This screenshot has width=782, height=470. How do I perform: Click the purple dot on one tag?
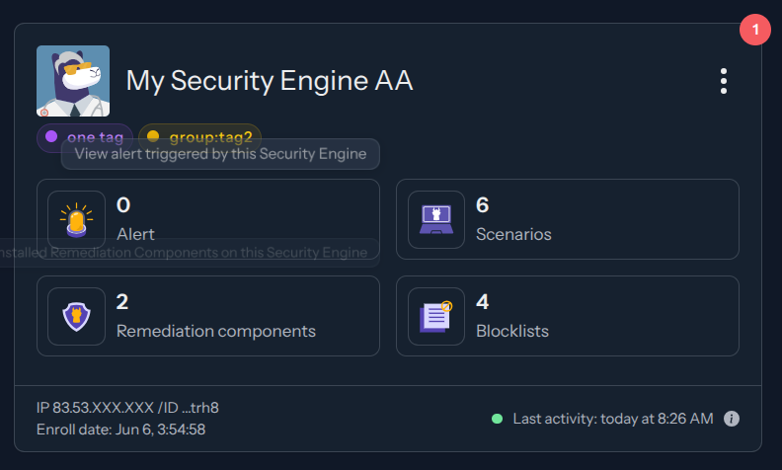pos(51,137)
